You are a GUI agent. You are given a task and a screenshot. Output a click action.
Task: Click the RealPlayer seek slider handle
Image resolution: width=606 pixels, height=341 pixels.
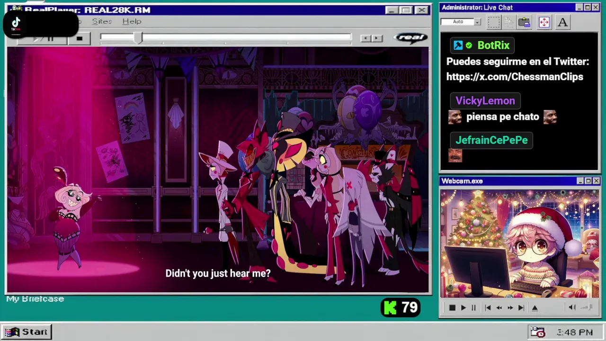point(138,38)
